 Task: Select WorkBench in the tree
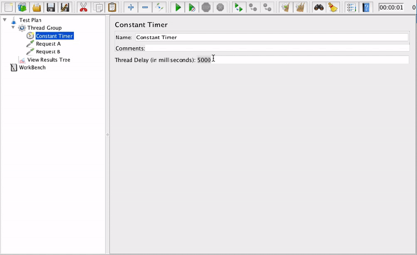[x=32, y=67]
